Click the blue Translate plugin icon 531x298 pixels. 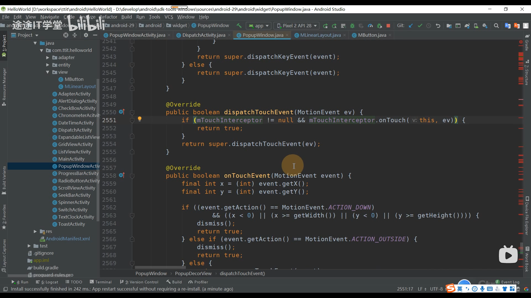tap(507, 26)
